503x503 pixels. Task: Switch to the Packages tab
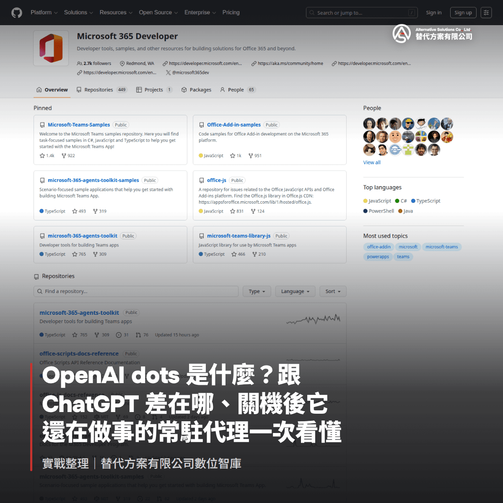tap(196, 90)
